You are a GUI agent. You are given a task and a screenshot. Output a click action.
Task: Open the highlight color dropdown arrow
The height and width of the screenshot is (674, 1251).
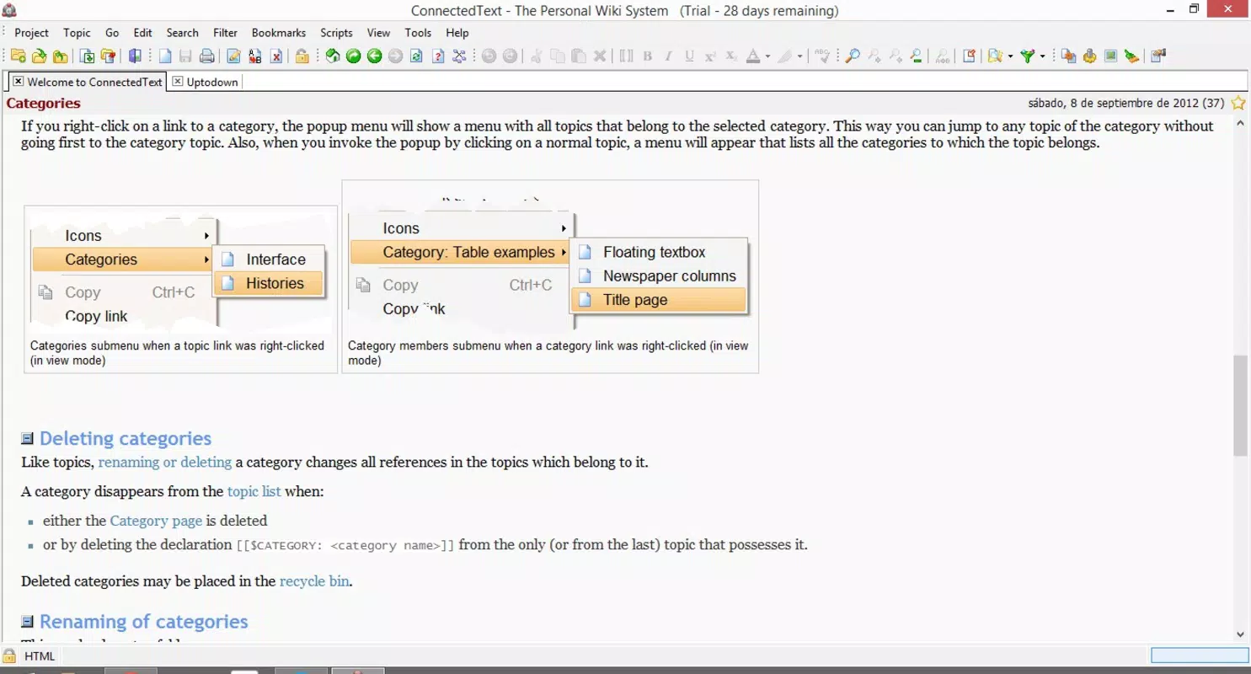click(x=800, y=56)
